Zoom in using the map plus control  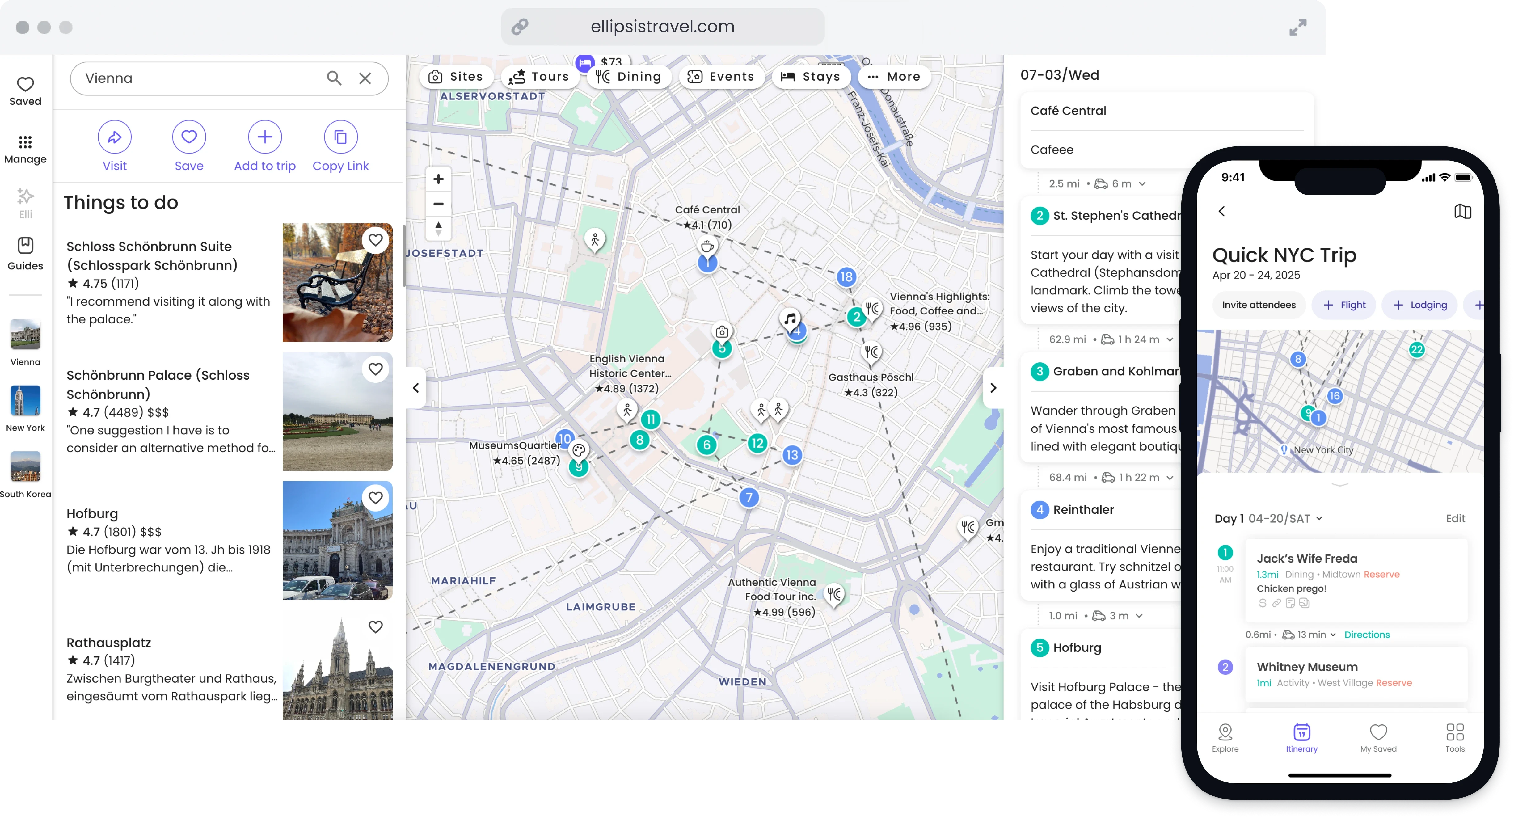coord(438,179)
